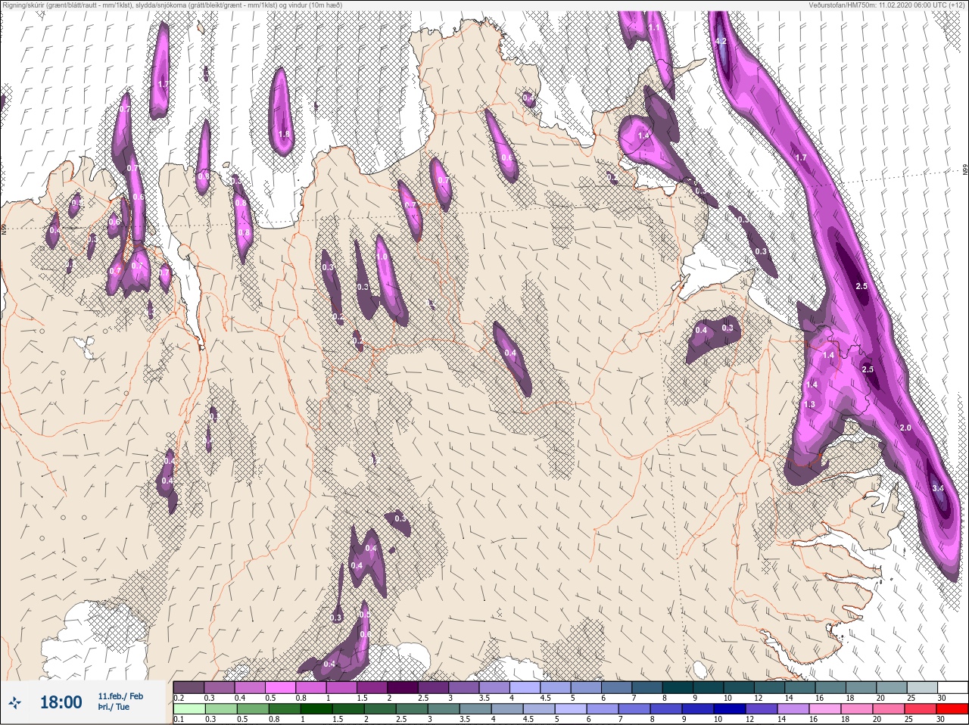Viewport: 969px width, 725px height.
Task: Click the 2.0 precipitation value label
Action: [x=905, y=428]
